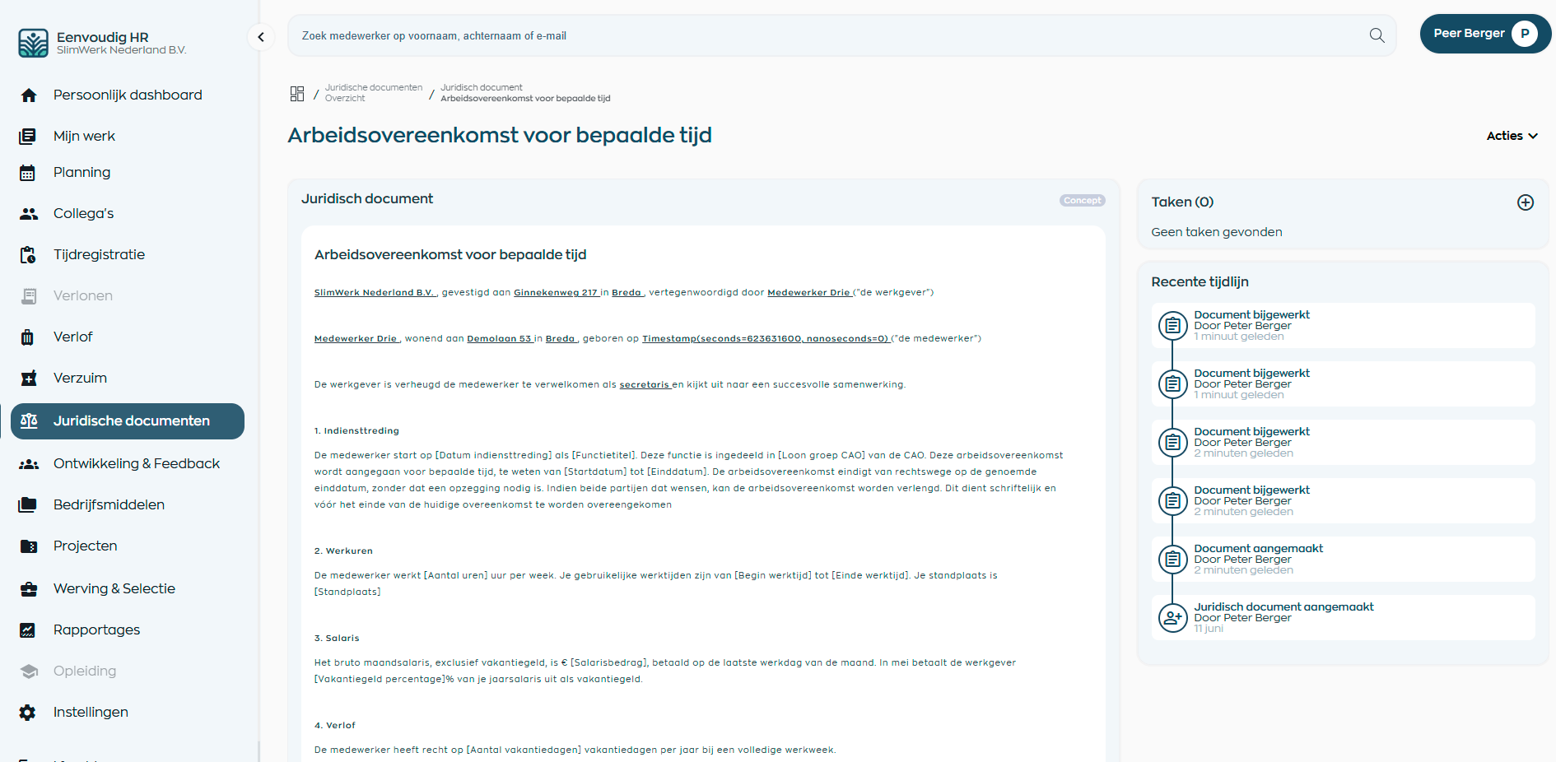Open the Peer Berger account menu
This screenshot has height=762, width=1556.
1484,33
